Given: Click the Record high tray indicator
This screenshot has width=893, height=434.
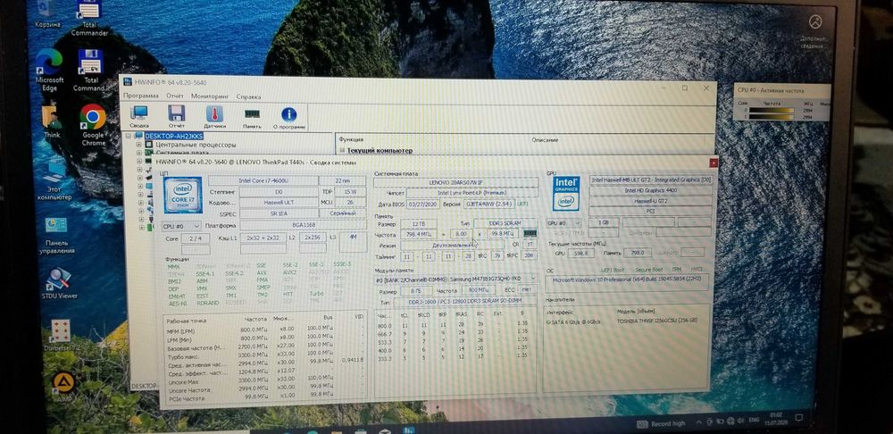Looking at the screenshot, I should 661,424.
